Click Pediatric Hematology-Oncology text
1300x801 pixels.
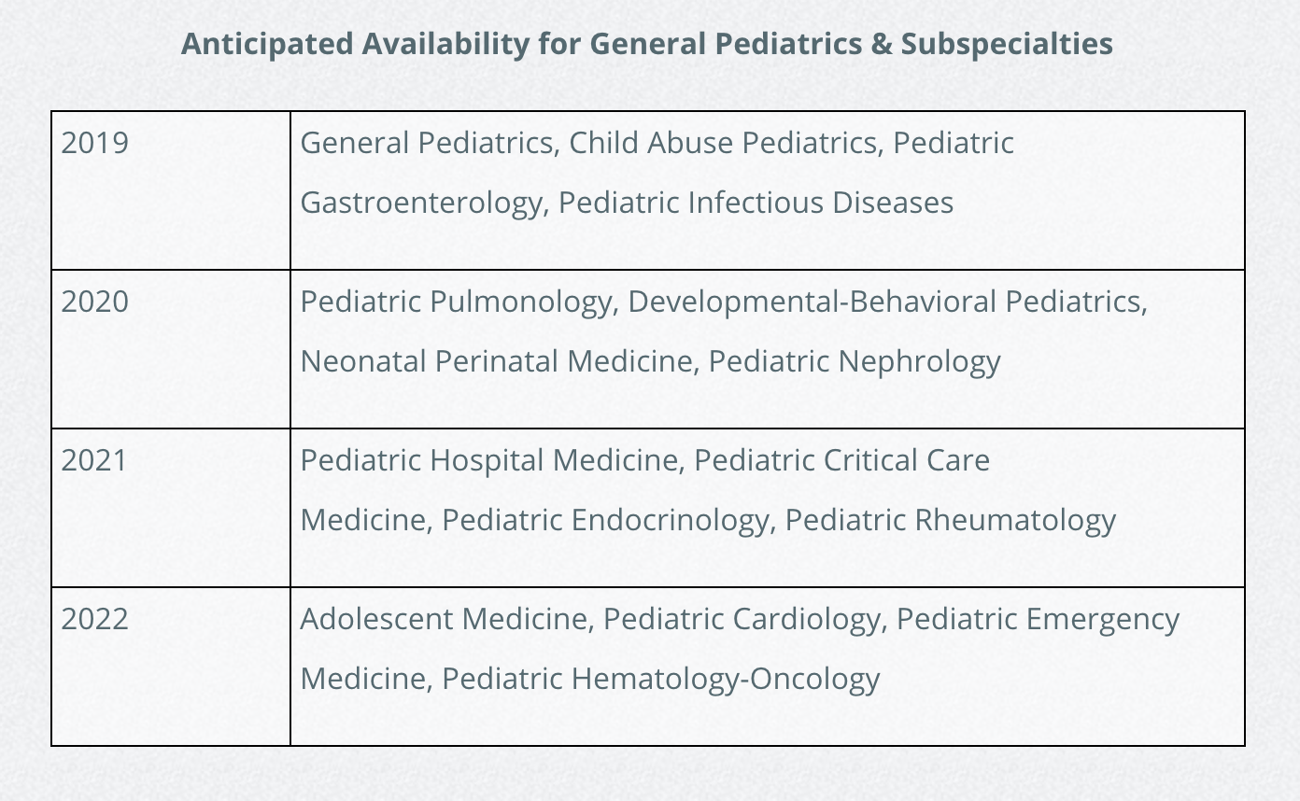[660, 679]
